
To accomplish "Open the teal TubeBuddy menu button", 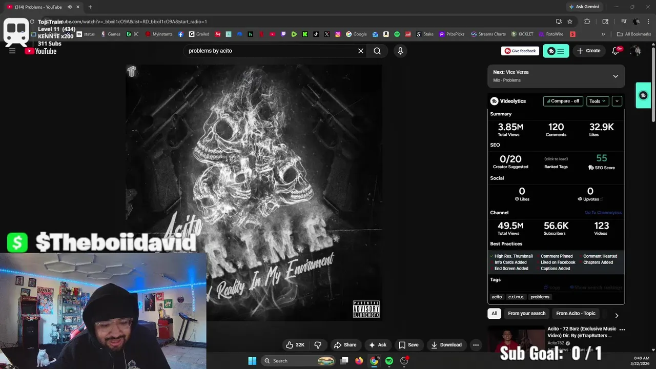I will click(x=556, y=51).
